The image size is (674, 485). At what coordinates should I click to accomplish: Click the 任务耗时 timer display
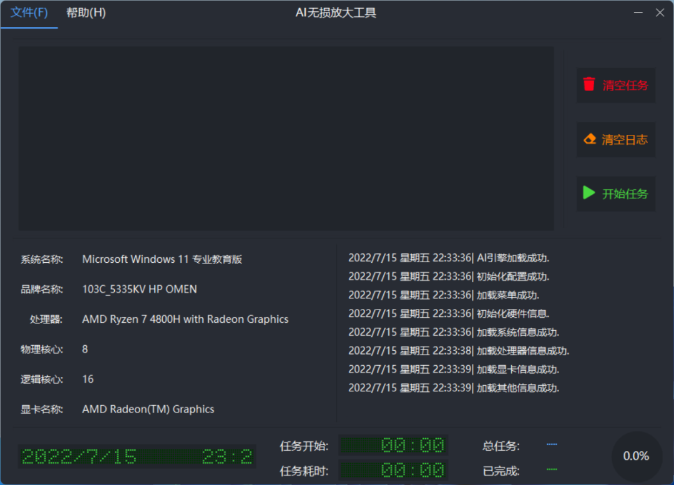tap(393, 470)
